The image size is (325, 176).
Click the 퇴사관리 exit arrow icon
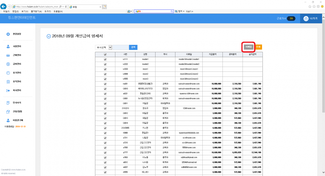coord(8,91)
